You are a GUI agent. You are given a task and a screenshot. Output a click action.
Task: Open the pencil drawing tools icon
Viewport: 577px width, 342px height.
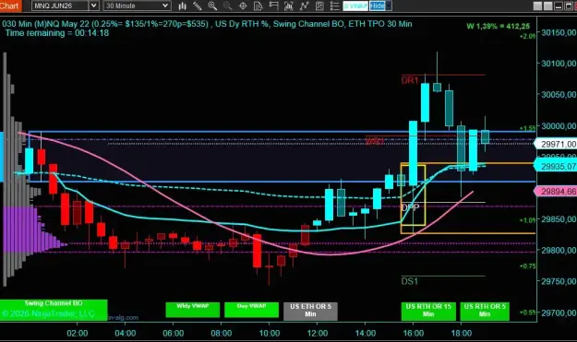click(198, 6)
